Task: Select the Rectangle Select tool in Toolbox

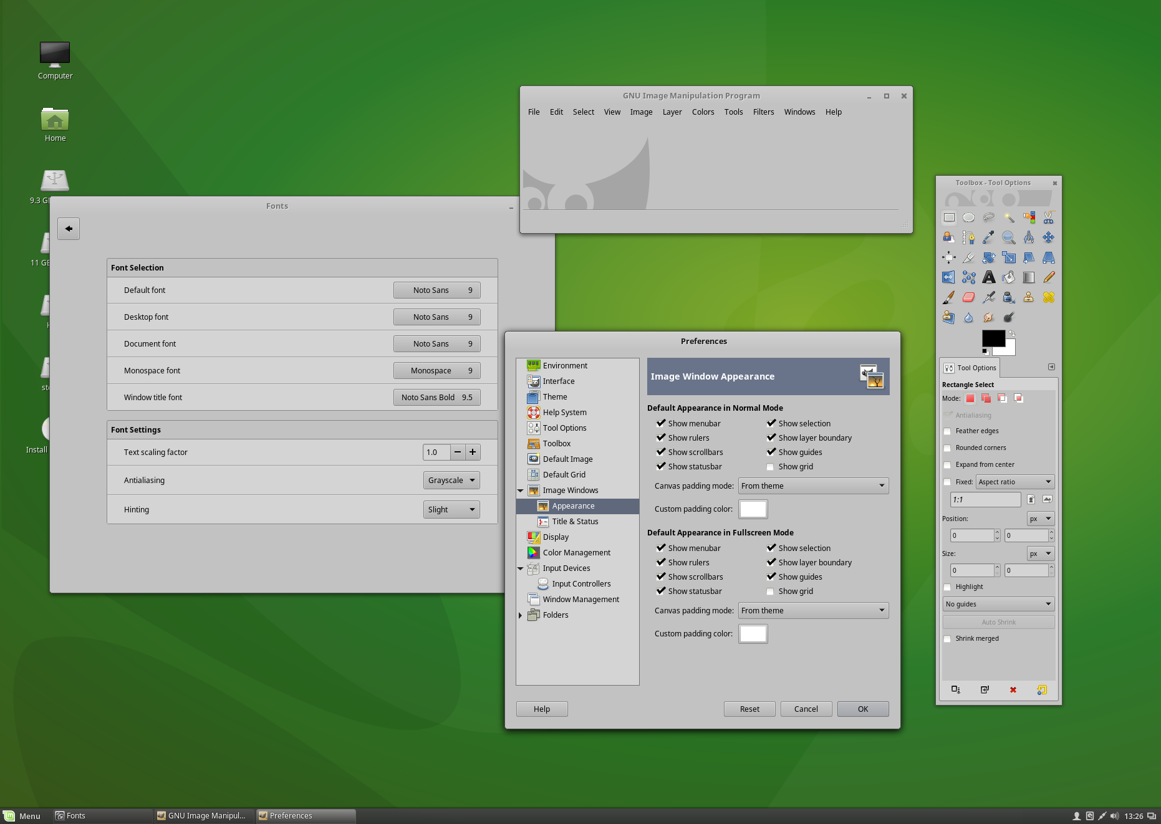Action: click(949, 218)
